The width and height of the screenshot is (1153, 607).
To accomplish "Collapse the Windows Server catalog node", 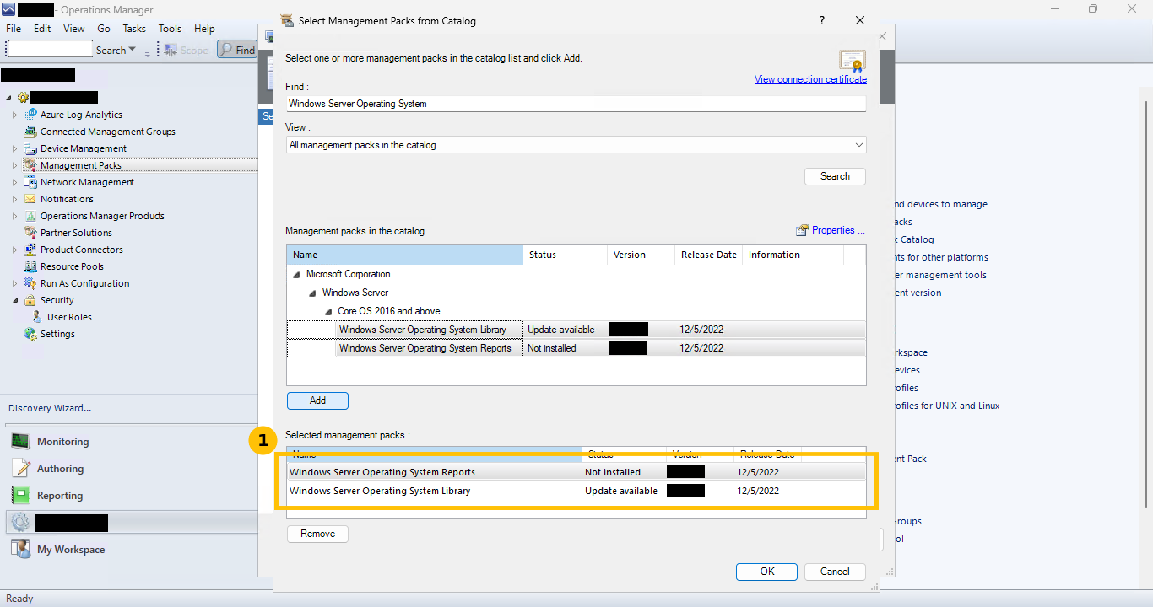I will 312,293.
